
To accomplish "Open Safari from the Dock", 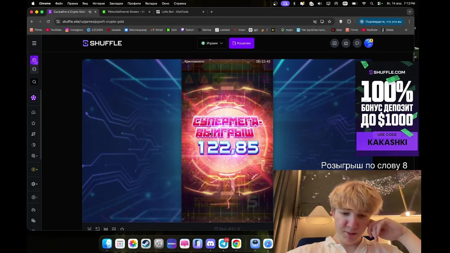I will point(268,244).
